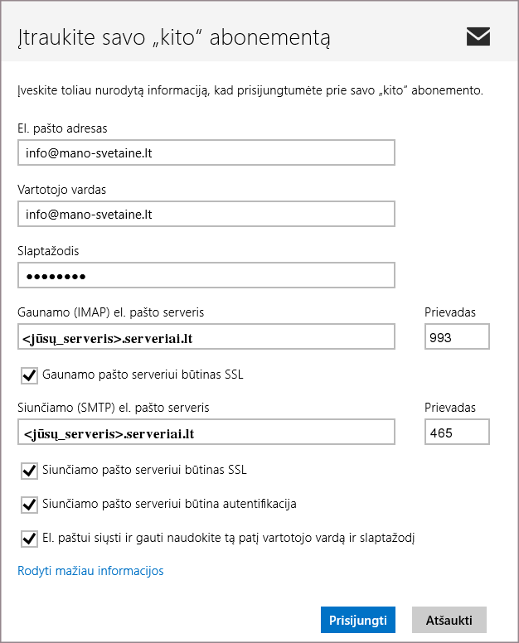
Task: Click the dialog title Įtraukite savo kito abonementą
Action: pos(174,38)
